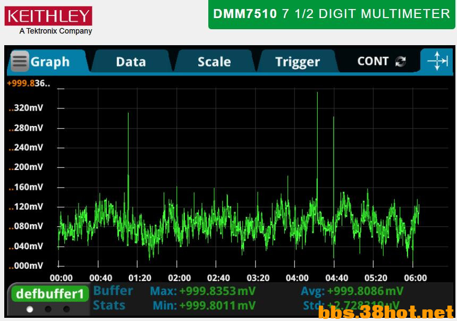Click the crosshair pan and zoom icon
Screen dimensions: 457x321
pos(437,61)
